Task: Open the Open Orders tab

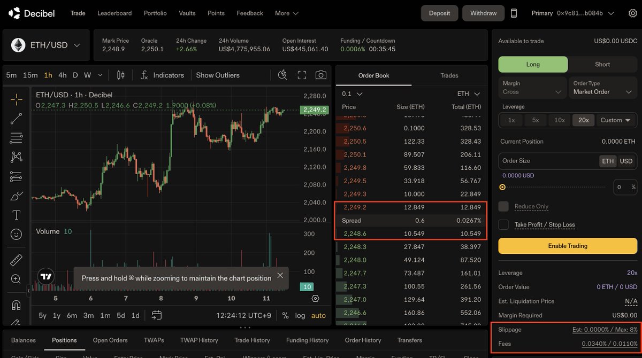Action: (110, 340)
